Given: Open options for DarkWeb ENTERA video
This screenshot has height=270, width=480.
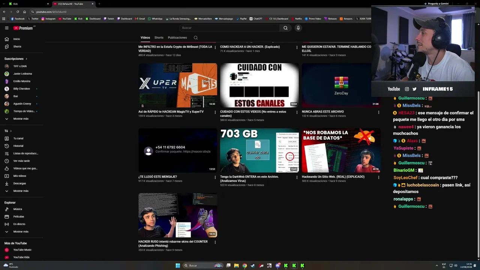Looking at the screenshot, I should [x=297, y=177].
